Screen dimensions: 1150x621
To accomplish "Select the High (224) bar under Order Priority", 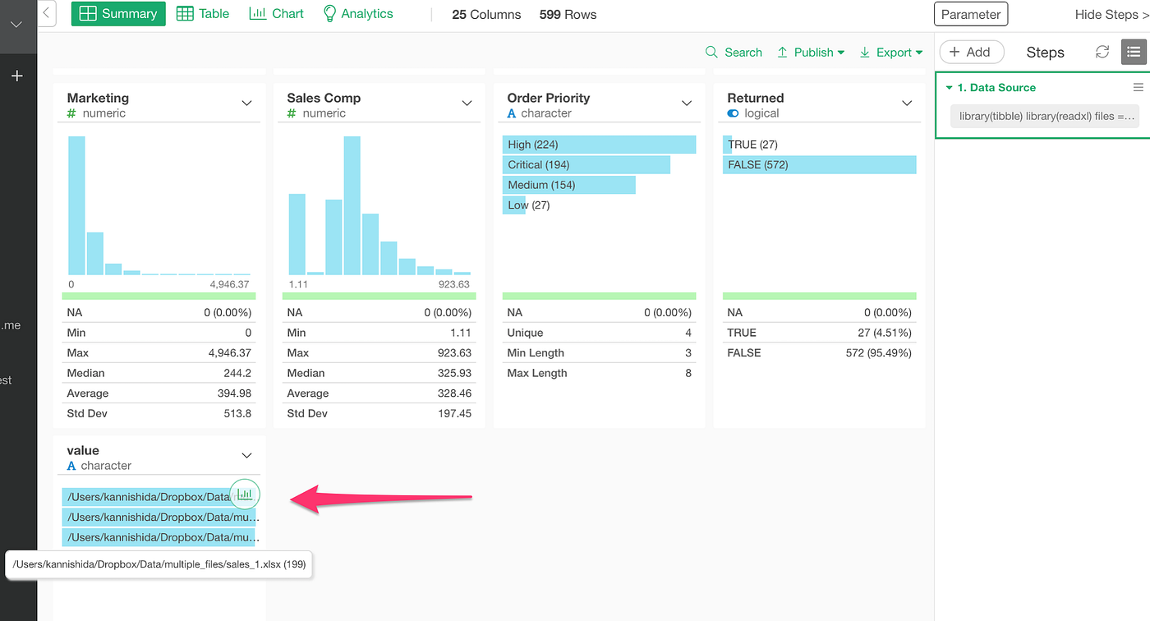I will tap(599, 144).
